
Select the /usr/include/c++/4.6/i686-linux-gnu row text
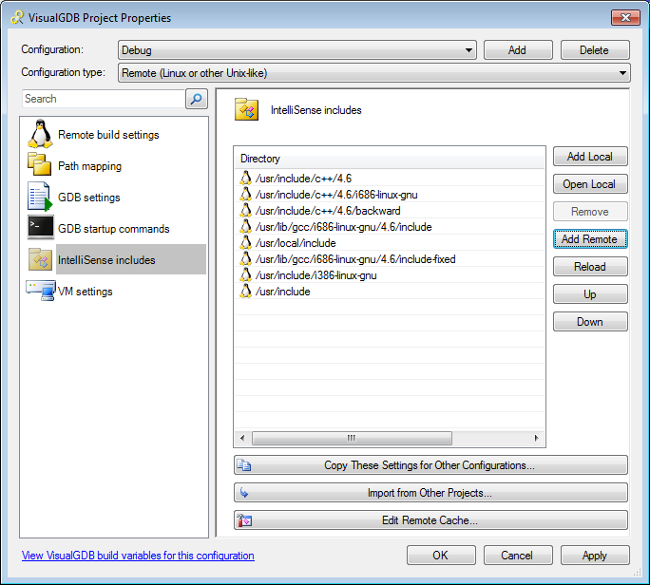click(x=336, y=195)
